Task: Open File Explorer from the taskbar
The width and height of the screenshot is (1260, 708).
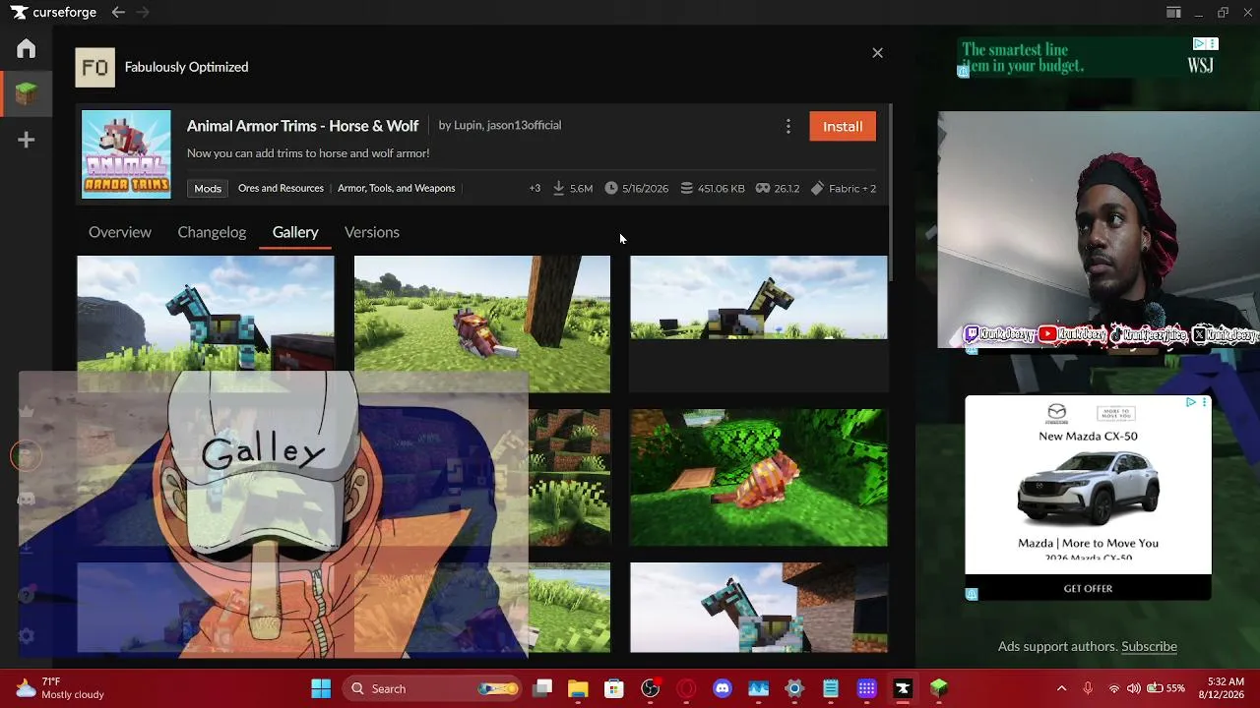Action: 578,688
